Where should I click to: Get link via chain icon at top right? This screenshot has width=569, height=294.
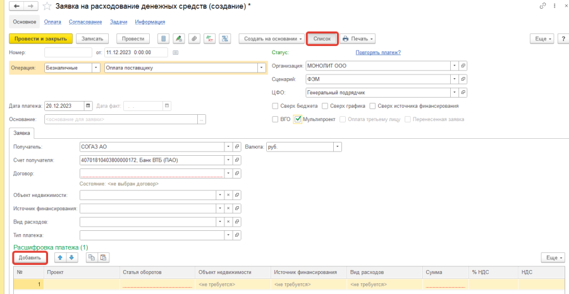pos(542,6)
